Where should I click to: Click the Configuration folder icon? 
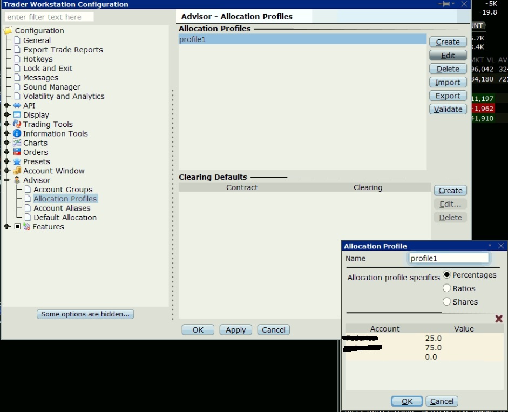8,31
